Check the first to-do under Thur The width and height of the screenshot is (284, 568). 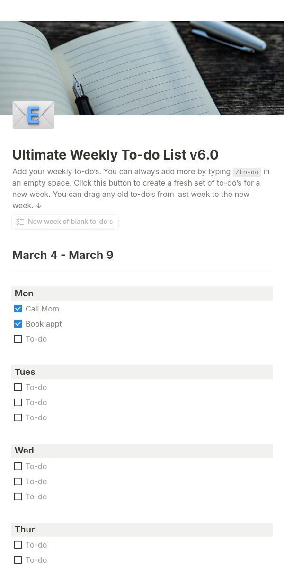(x=18, y=545)
